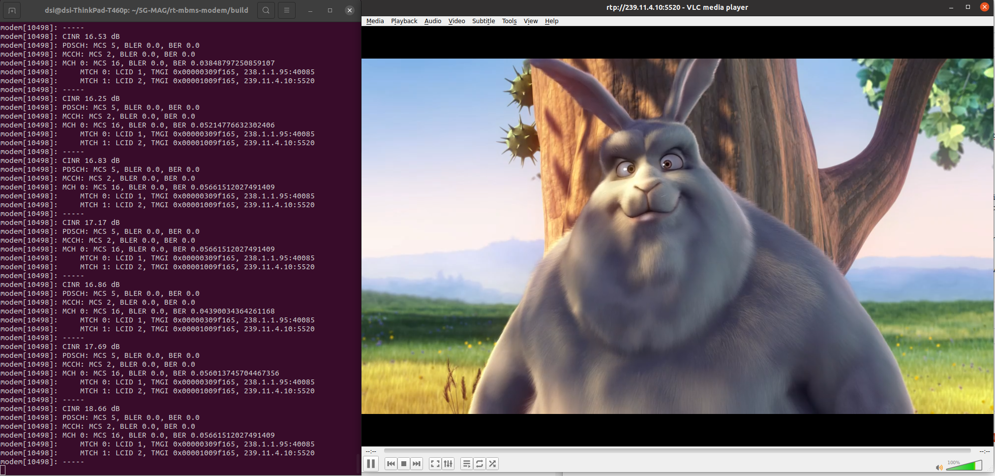The width and height of the screenshot is (995, 476).
Task: Open the terminal hamburger menu
Action: 287,10
